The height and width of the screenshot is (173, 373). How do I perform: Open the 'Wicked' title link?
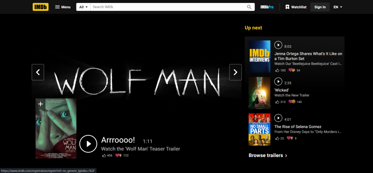pyautogui.click(x=282, y=90)
